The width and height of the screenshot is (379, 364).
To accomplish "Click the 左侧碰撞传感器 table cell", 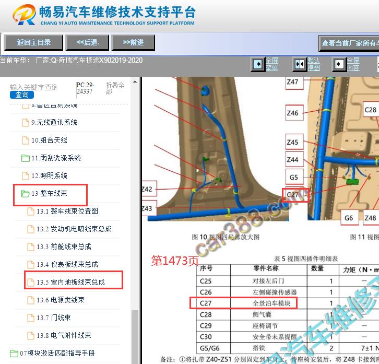I will [x=269, y=292].
